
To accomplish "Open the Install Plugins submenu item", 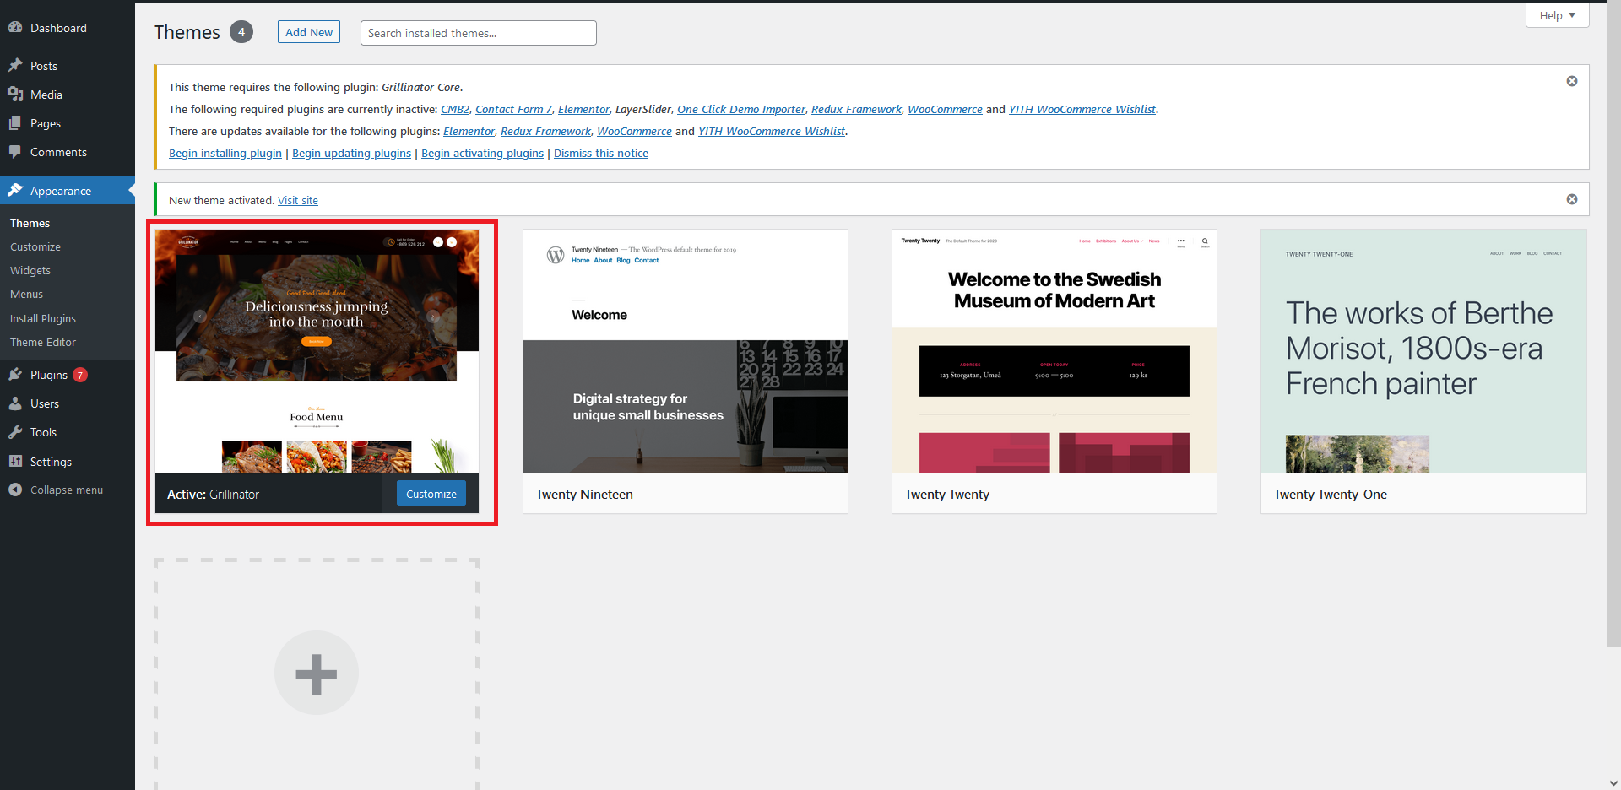I will coord(43,318).
